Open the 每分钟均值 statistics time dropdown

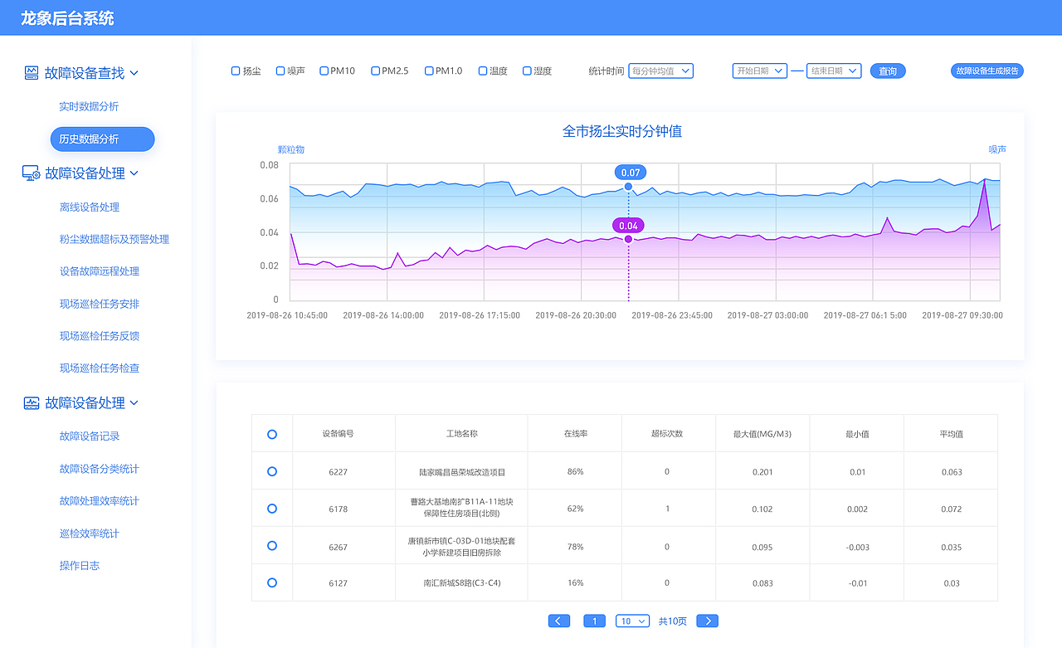660,71
